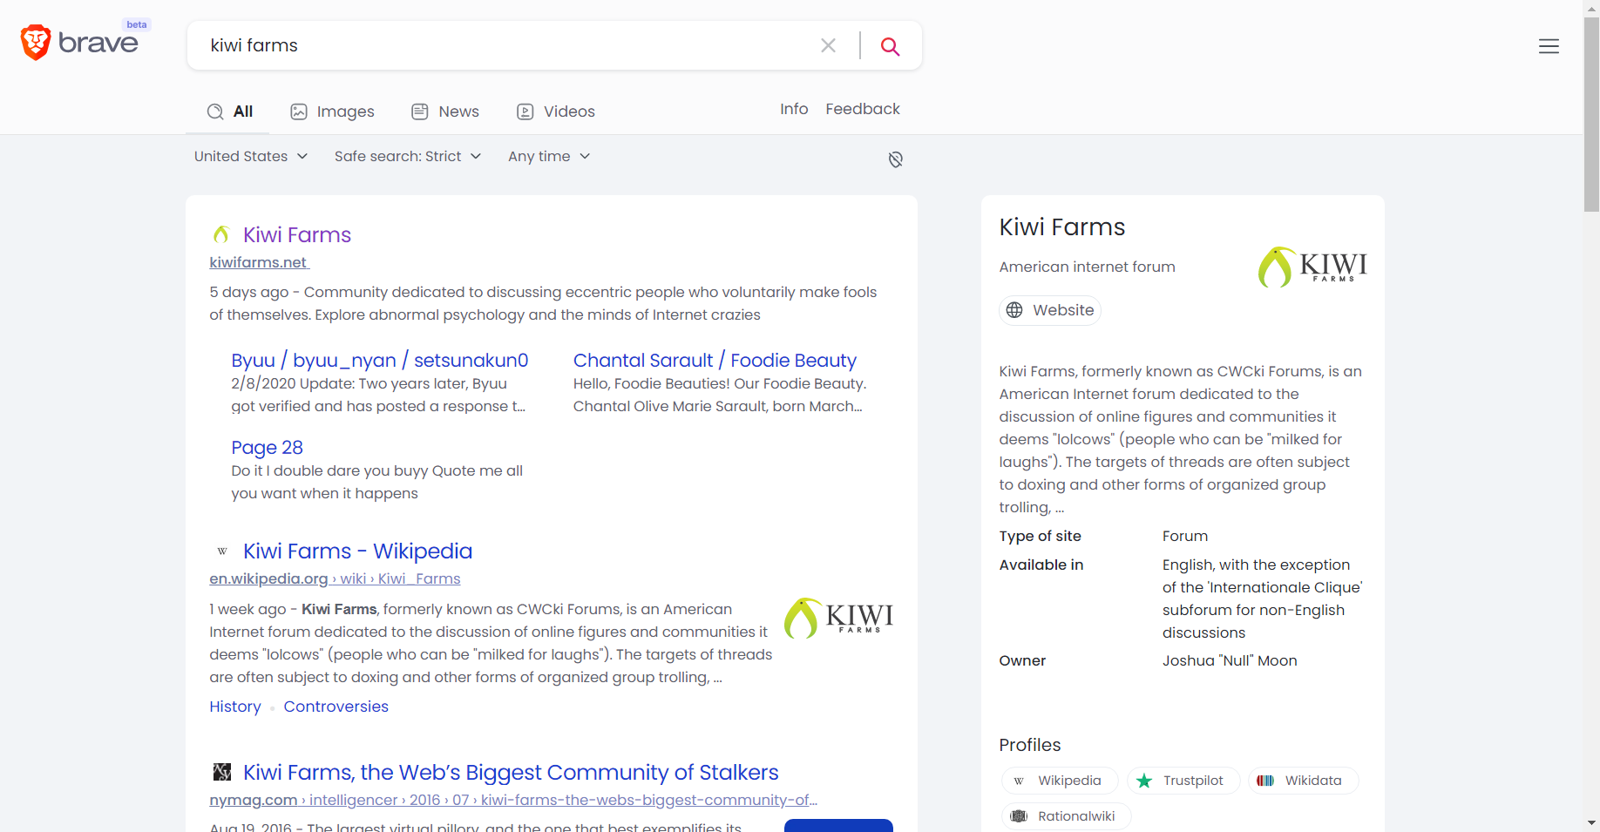
Task: Open the Web's Biggest Community of Stalkers result
Action: pos(511,773)
